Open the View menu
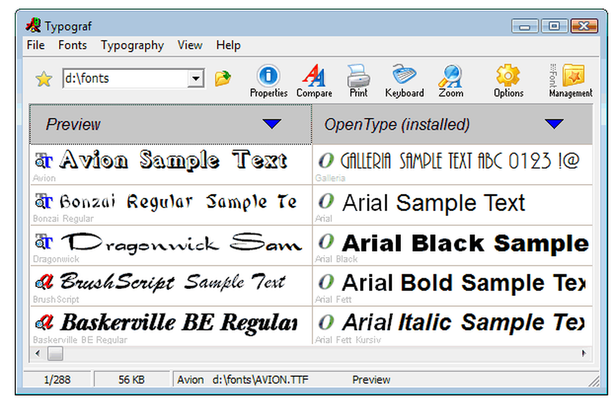This screenshot has width=614, height=405. (190, 45)
